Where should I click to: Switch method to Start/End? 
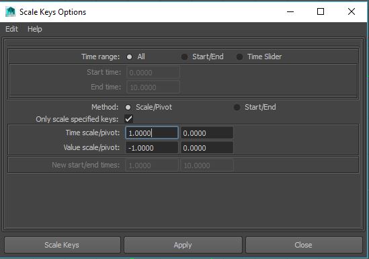click(237, 108)
